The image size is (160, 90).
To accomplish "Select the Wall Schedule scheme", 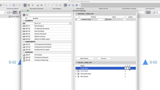I will coord(47,26).
